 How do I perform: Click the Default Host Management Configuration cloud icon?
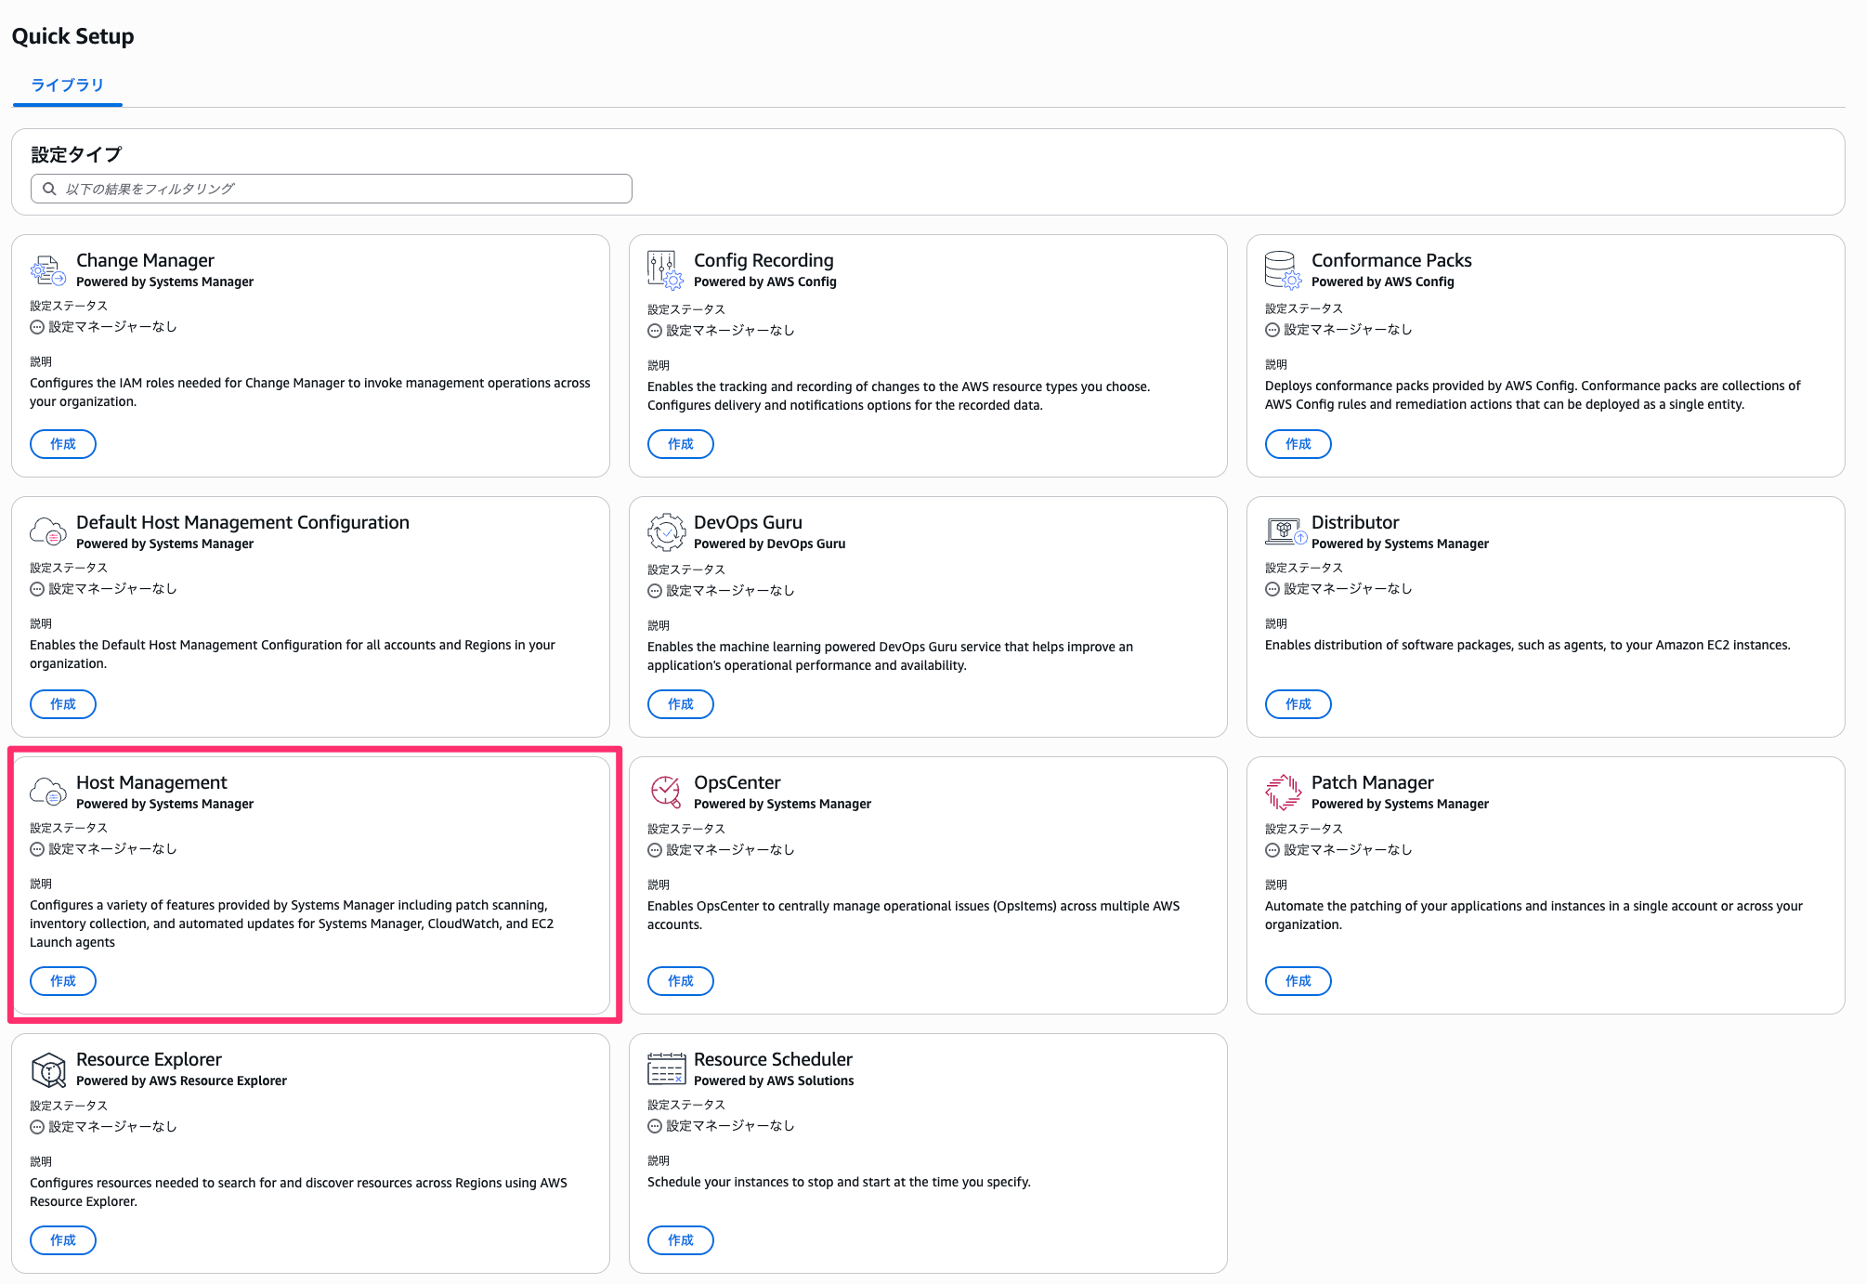(x=47, y=531)
